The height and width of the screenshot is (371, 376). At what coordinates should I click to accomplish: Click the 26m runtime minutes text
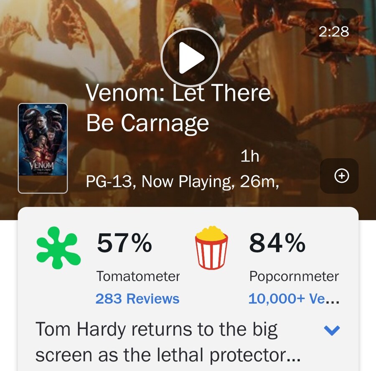click(x=259, y=182)
